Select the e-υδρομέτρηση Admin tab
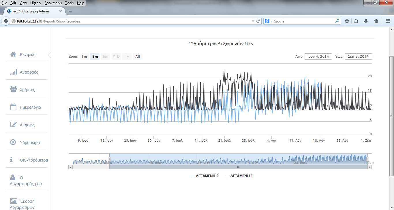Image resolution: width=394 pixels, height=210 pixels. [x=35, y=11]
